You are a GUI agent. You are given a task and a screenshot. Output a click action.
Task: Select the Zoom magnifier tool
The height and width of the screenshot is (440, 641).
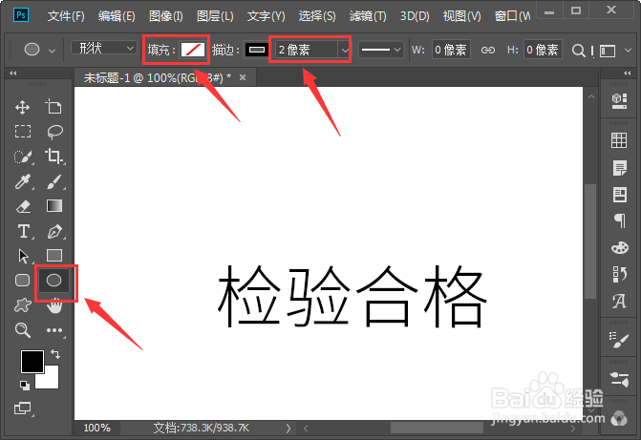pyautogui.click(x=23, y=330)
